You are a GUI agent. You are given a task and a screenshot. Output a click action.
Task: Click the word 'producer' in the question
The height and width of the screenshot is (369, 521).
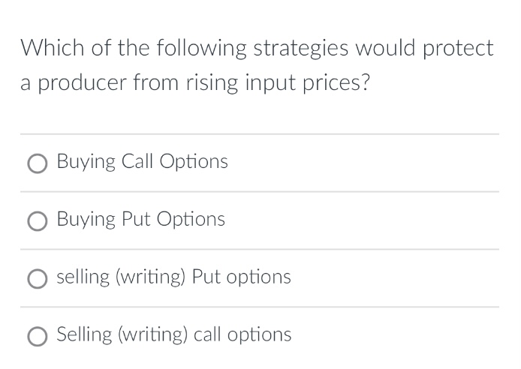[82, 83]
